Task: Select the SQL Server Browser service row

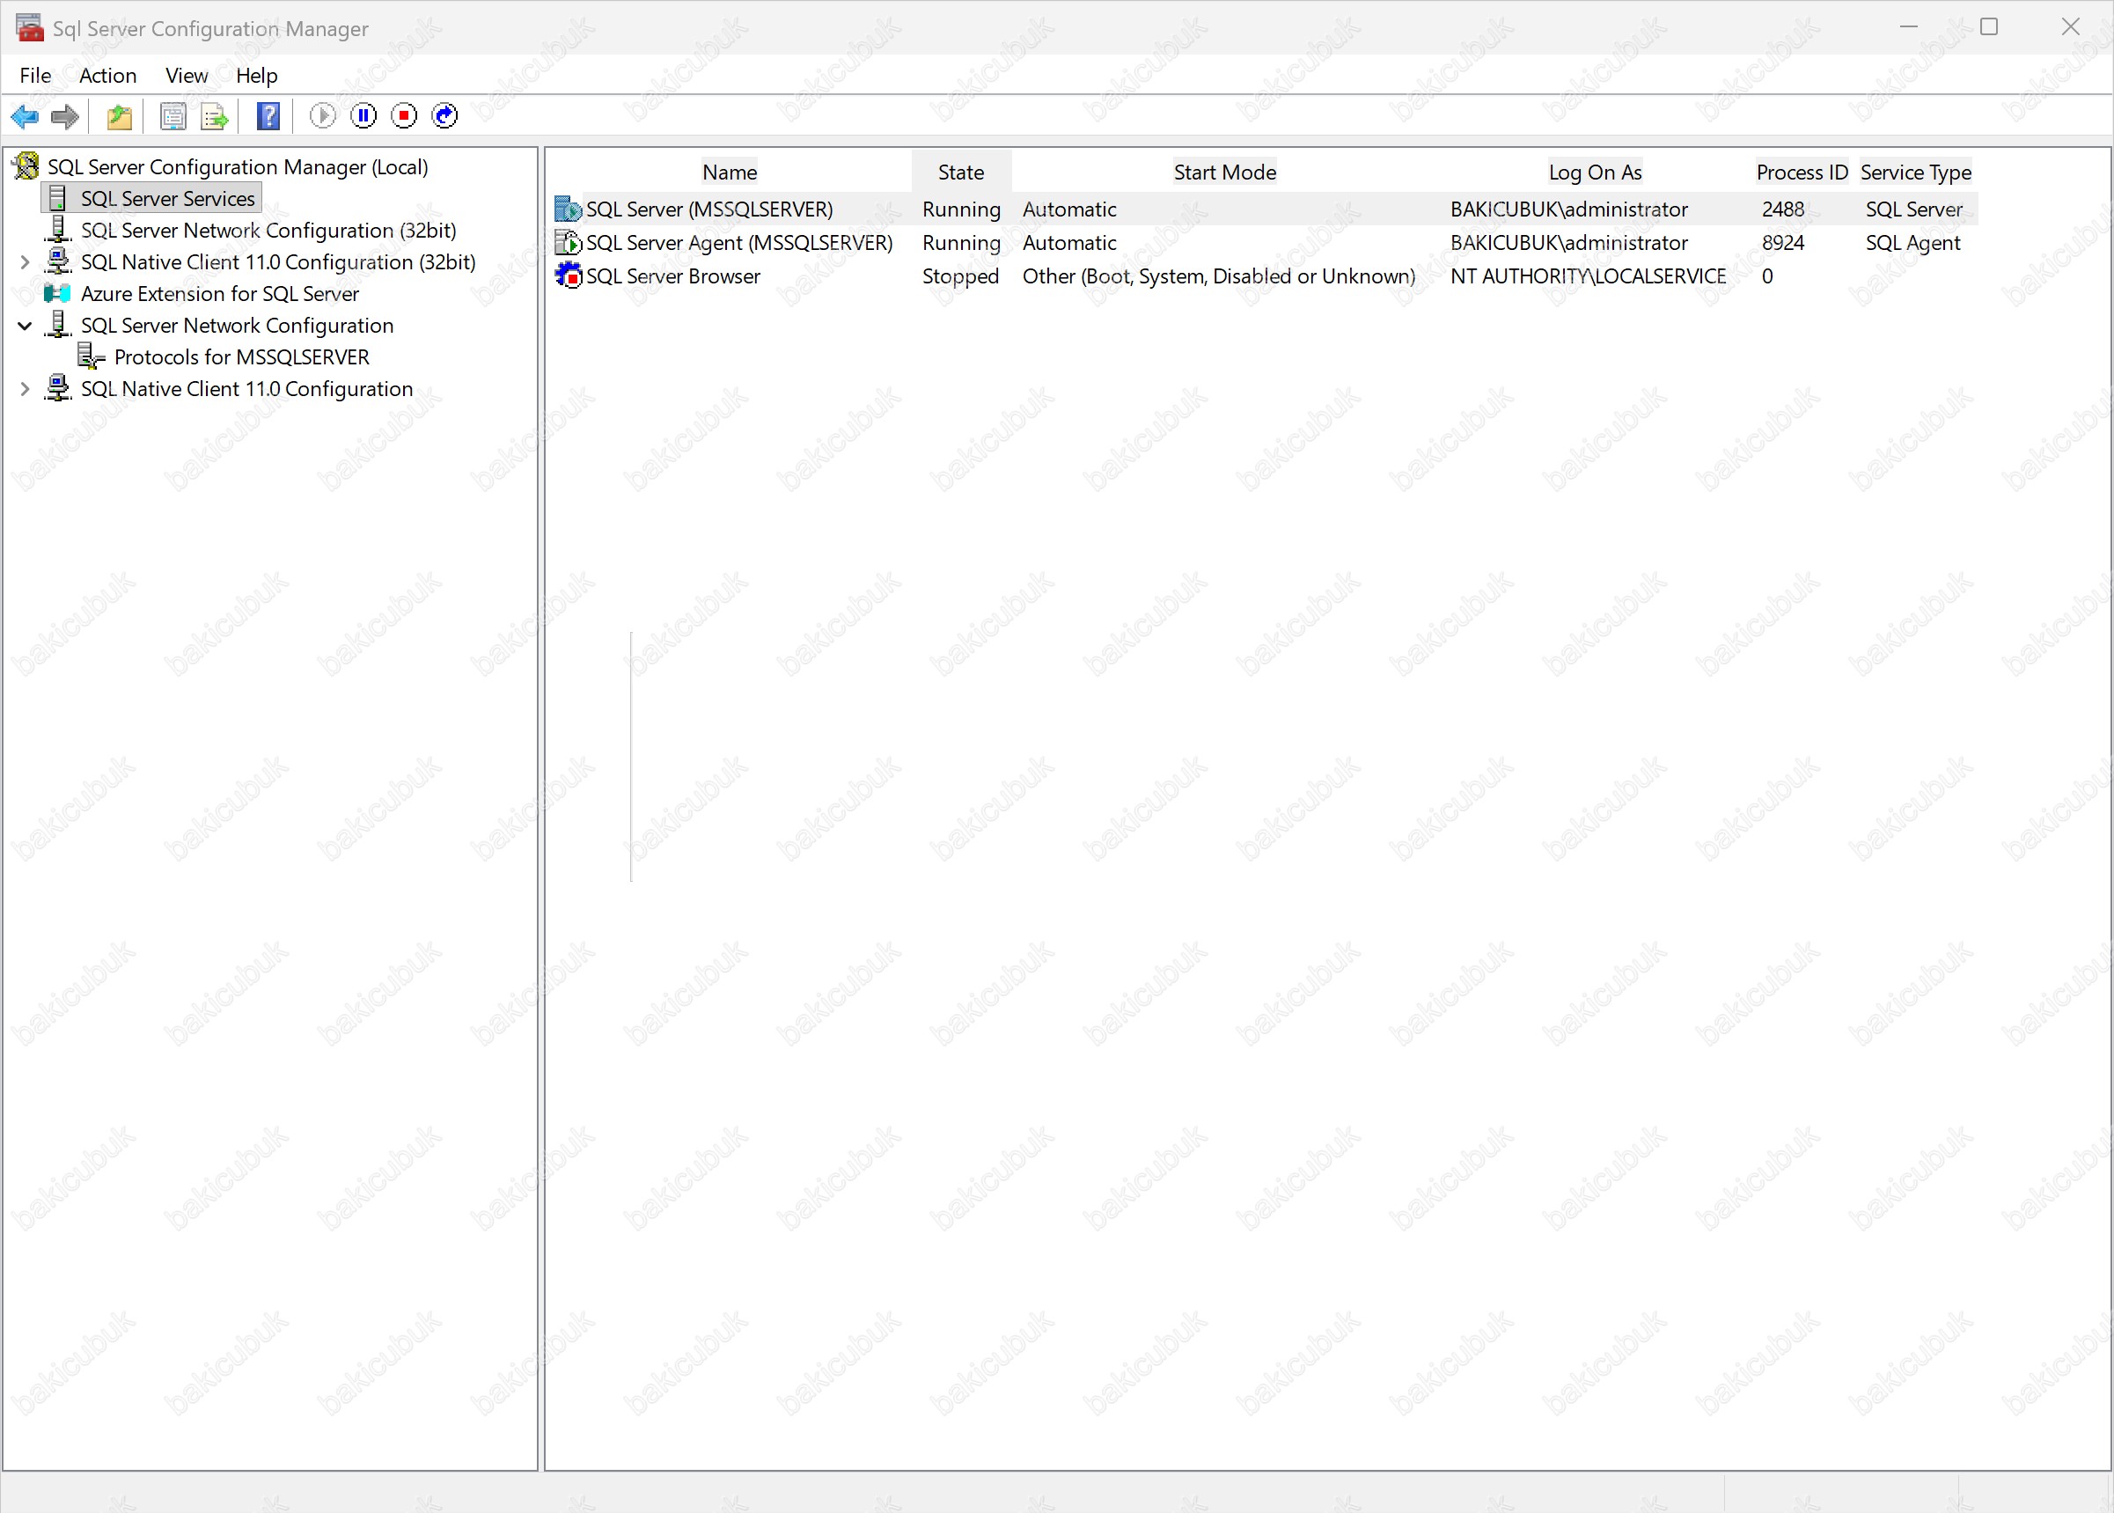Action: pos(672,276)
